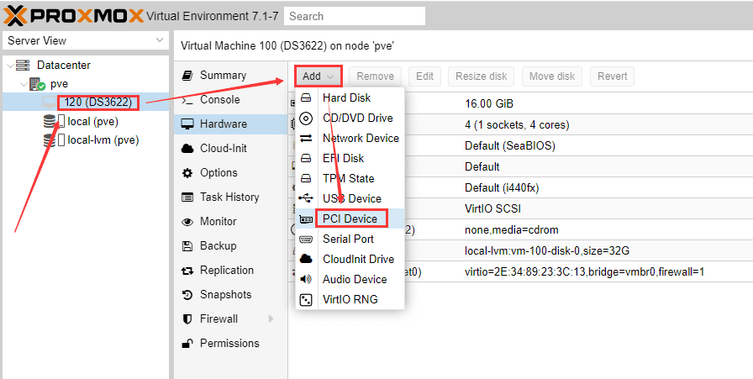
Task: Select the VirtIO SCSI controller row
Action: (x=520, y=209)
